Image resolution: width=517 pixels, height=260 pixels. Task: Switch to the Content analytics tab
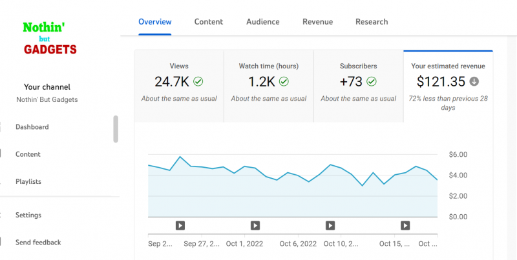tap(209, 22)
